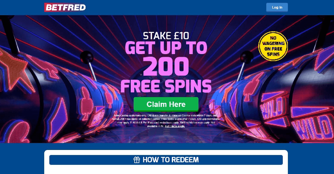Viewport: 334px width, 174px height.
Task: Click the gift box icon beside How To Redeem
Action: coord(137,160)
